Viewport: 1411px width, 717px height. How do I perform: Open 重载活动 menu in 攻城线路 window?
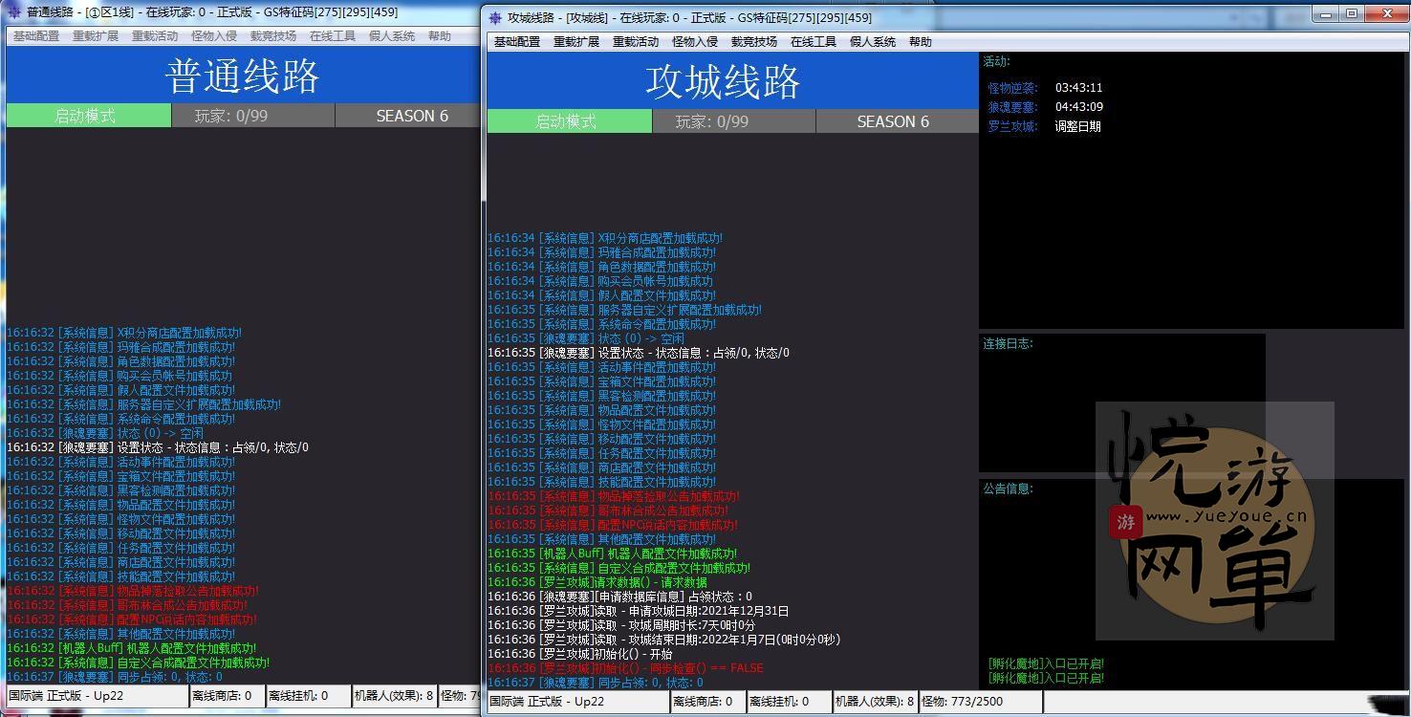tap(636, 42)
